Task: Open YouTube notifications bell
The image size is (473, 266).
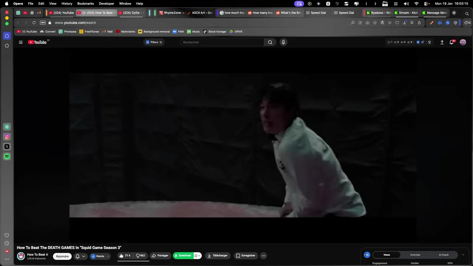Action: (452, 42)
